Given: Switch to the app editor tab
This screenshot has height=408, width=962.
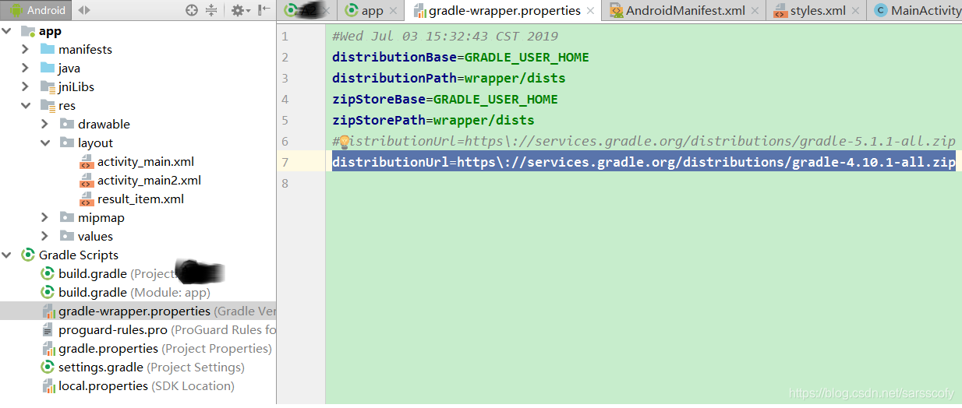Looking at the screenshot, I should [x=372, y=10].
